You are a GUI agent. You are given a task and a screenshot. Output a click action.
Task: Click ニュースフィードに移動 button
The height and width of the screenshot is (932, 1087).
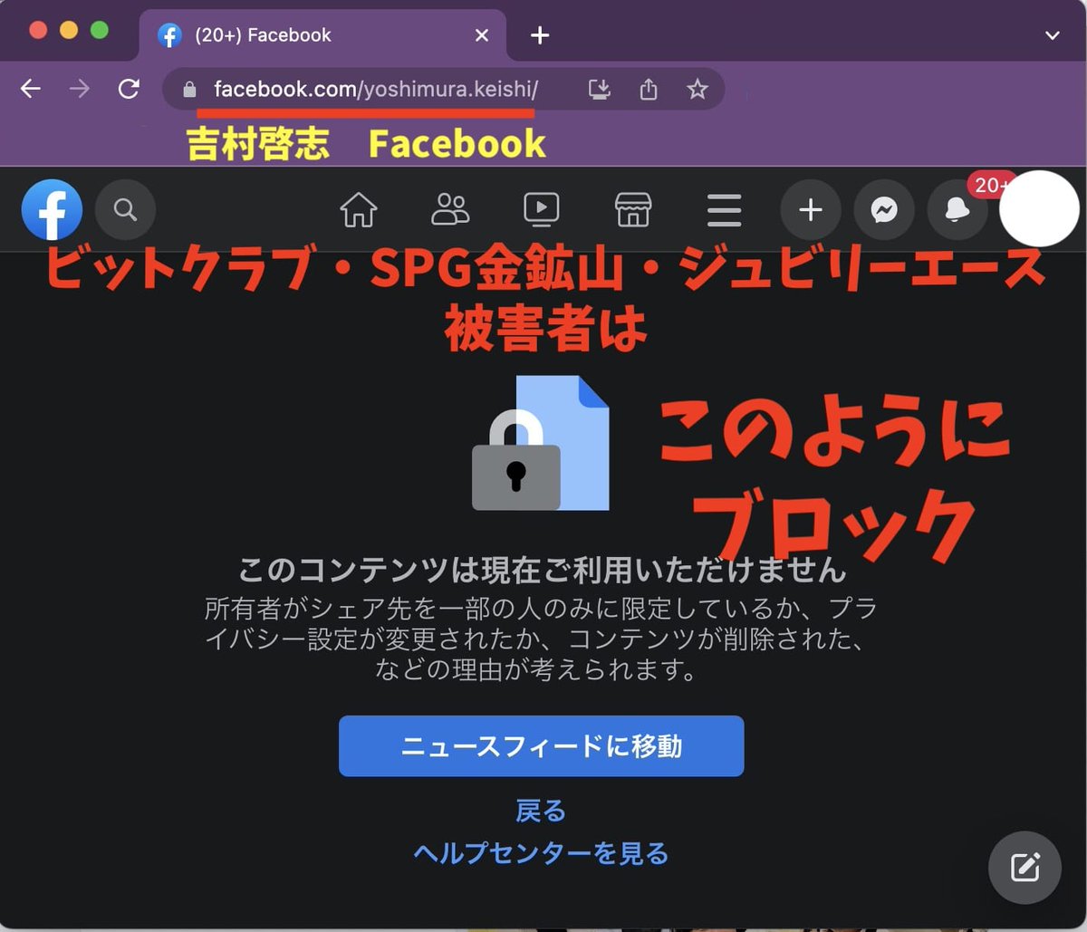542,746
